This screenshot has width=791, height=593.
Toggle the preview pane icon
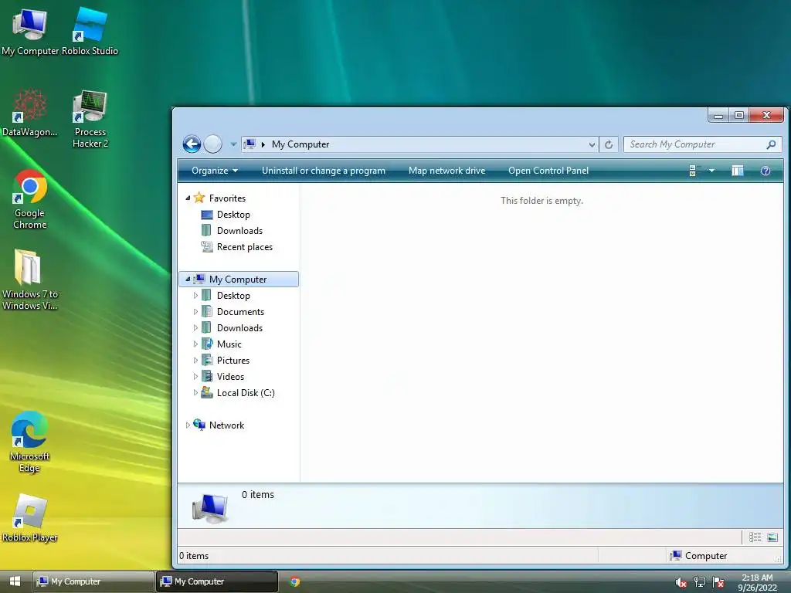tap(738, 171)
